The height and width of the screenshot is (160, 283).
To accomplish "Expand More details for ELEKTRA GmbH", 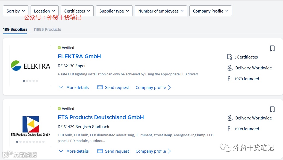I will 74,87.
